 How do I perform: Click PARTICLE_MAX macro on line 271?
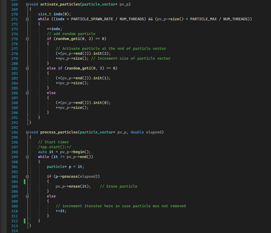tap(204, 19)
